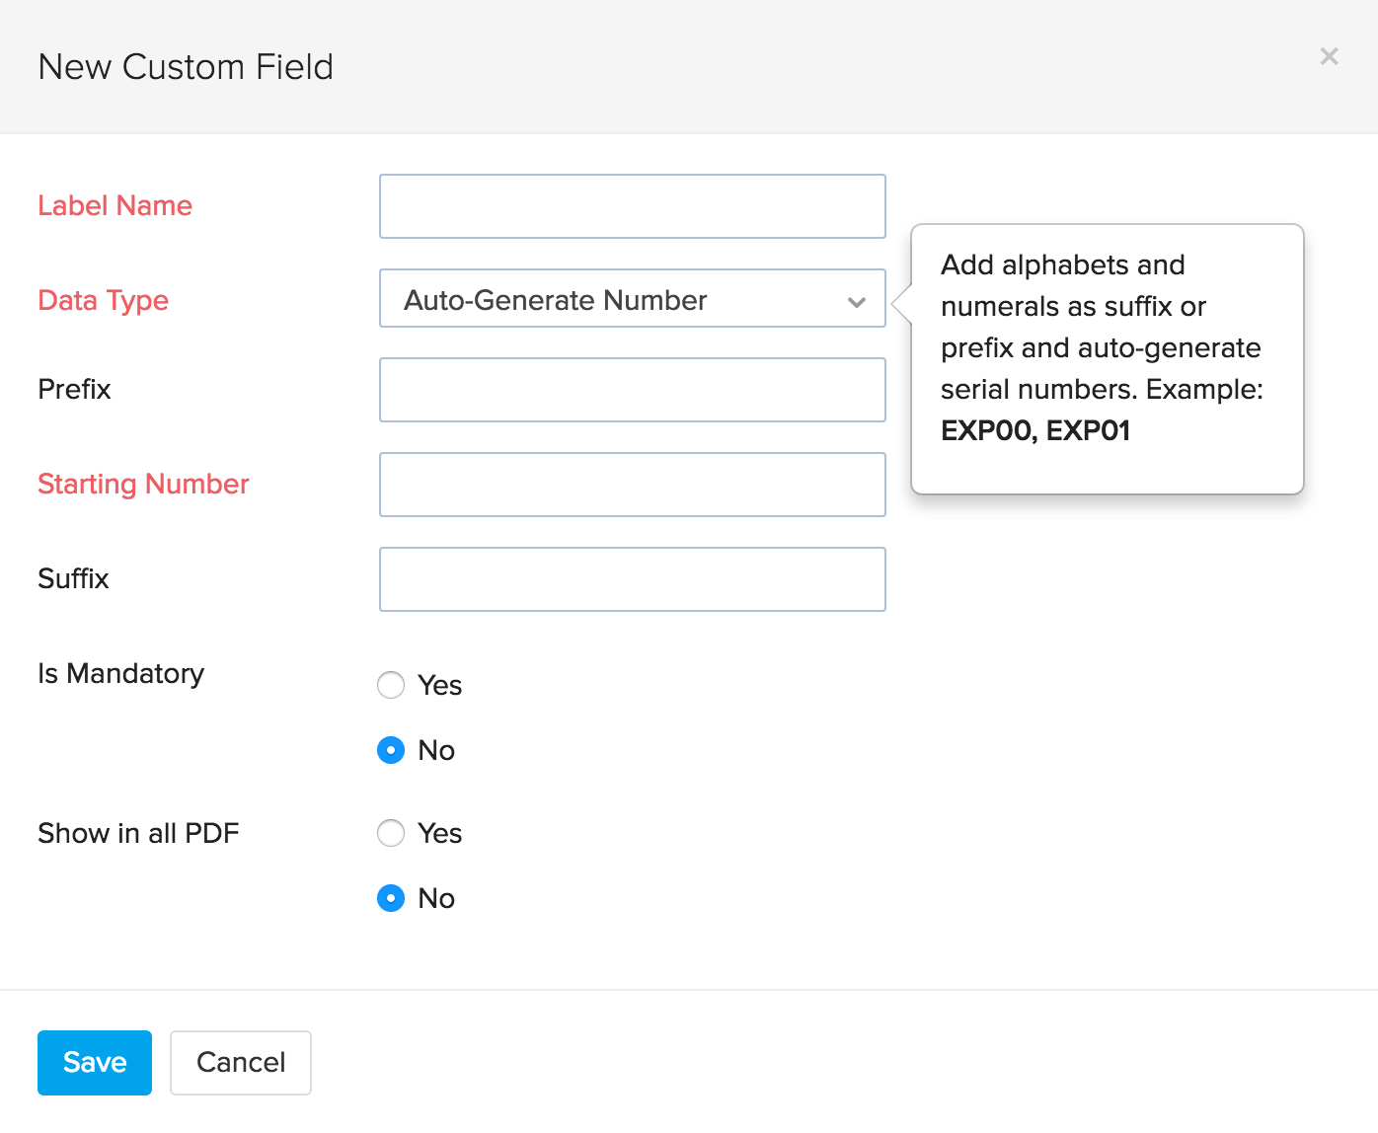Click the Save button

click(94, 1063)
